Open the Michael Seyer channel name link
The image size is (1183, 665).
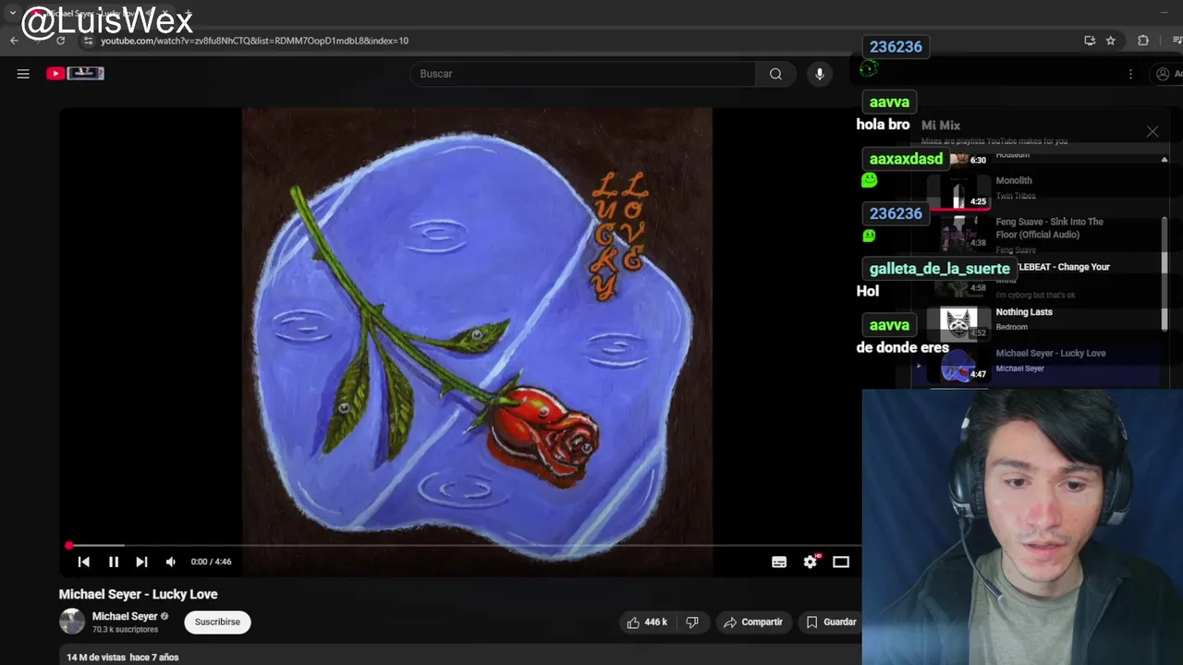click(x=125, y=616)
